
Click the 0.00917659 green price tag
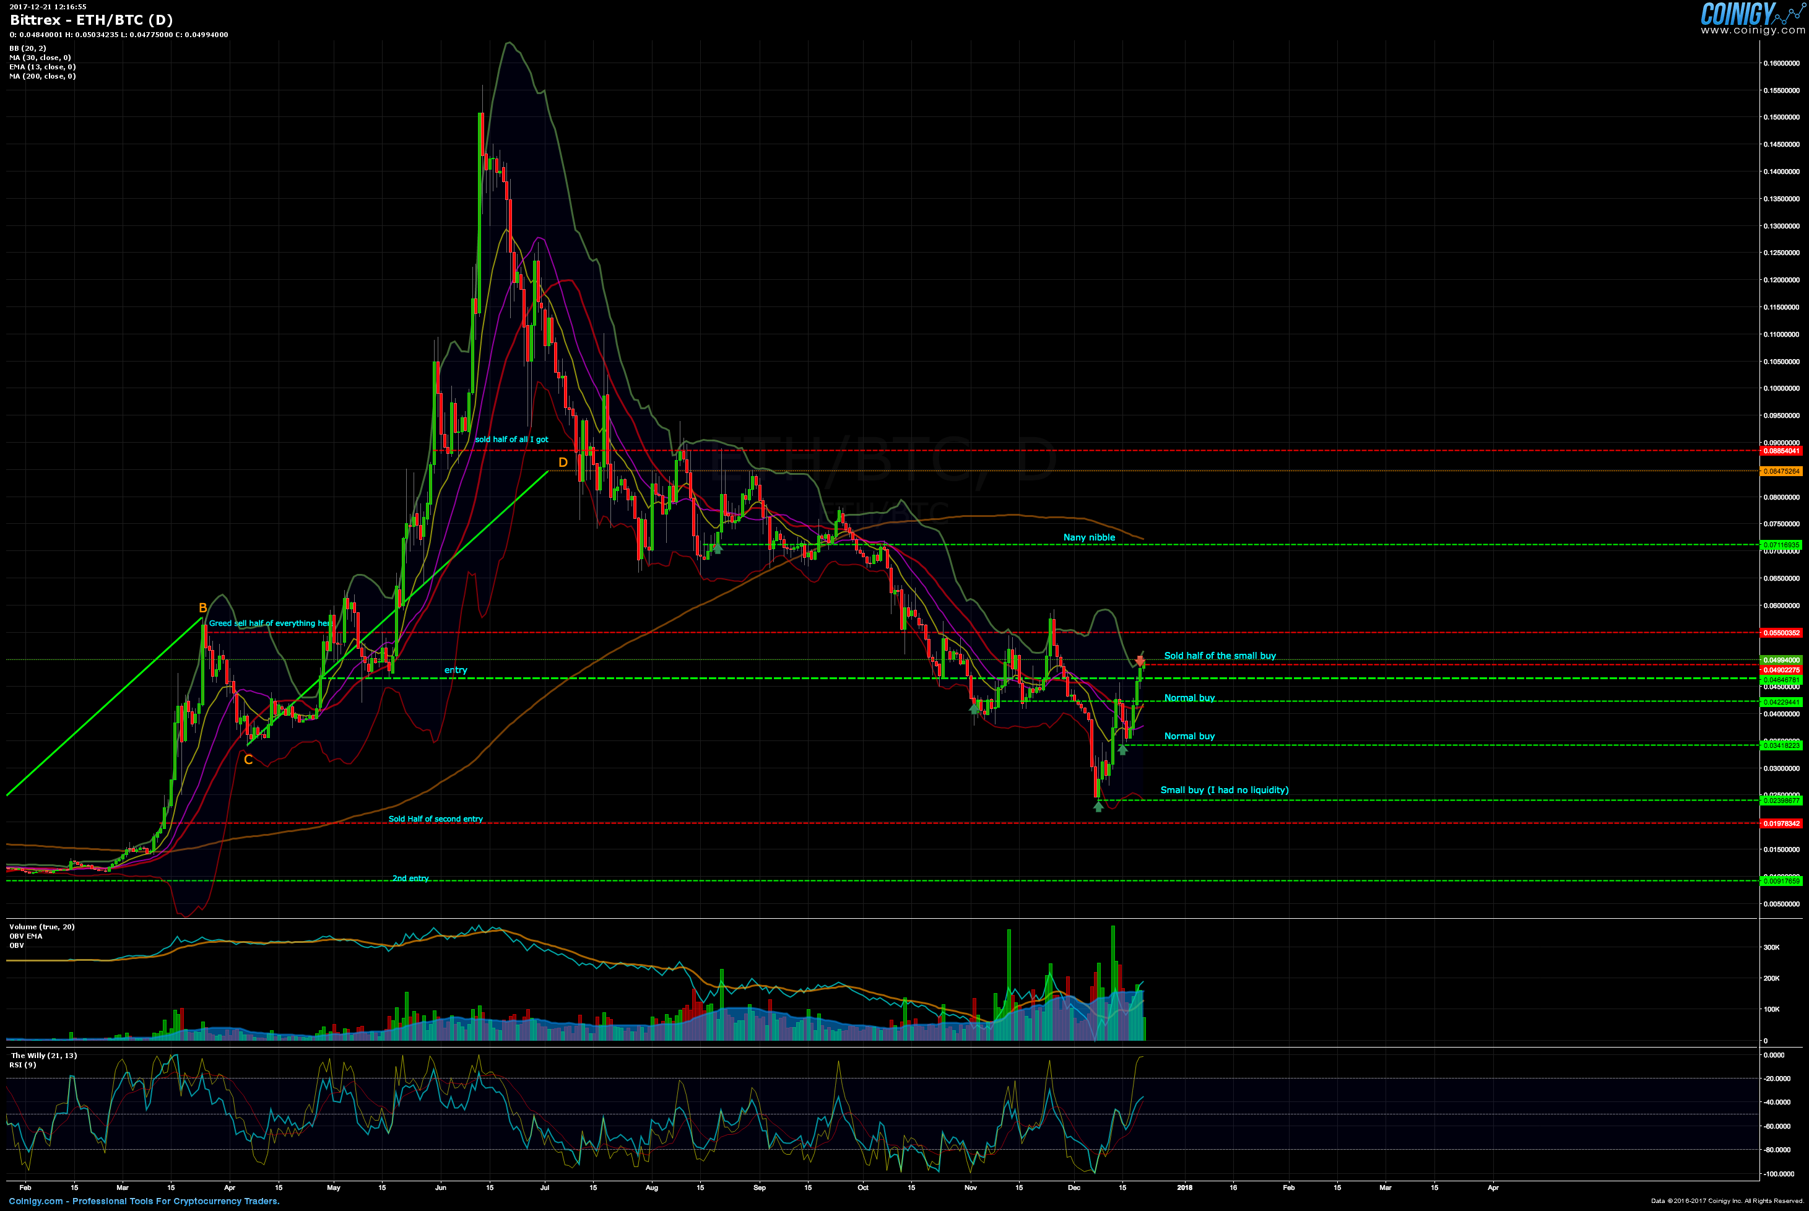[x=1782, y=881]
